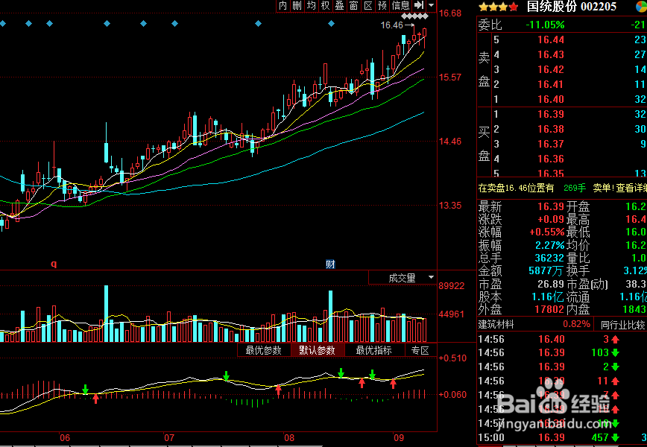The height and width of the screenshot is (447, 647).
Task: Click the 建筑材料 sector label
Action: (496, 325)
